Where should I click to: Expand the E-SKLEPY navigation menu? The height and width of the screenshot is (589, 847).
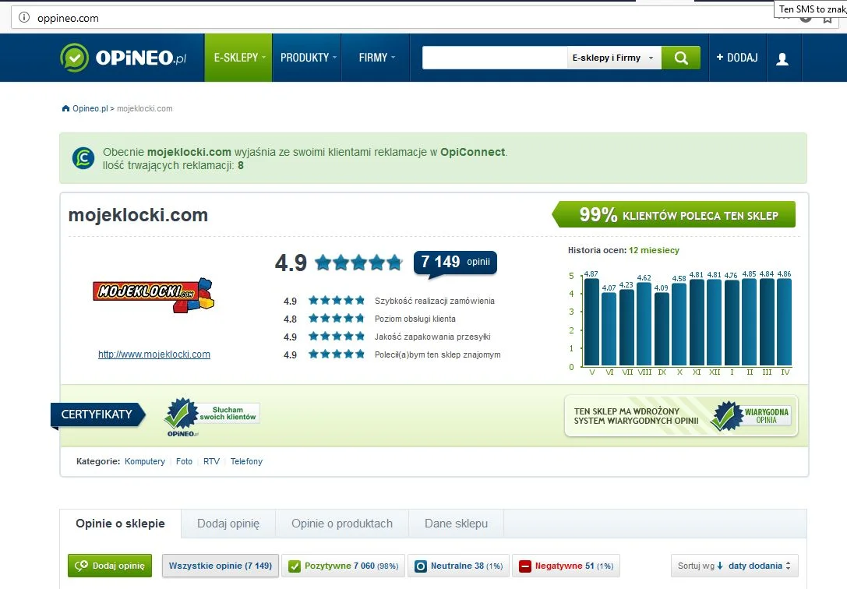238,58
